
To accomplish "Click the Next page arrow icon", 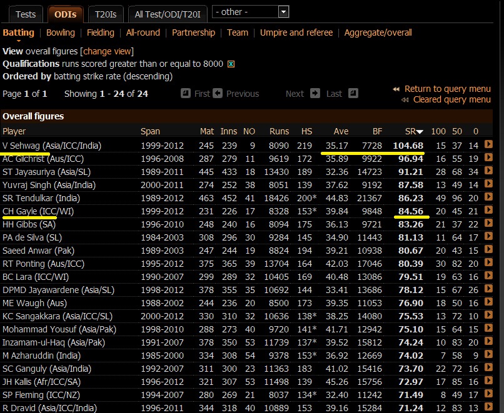I will click(x=315, y=93).
